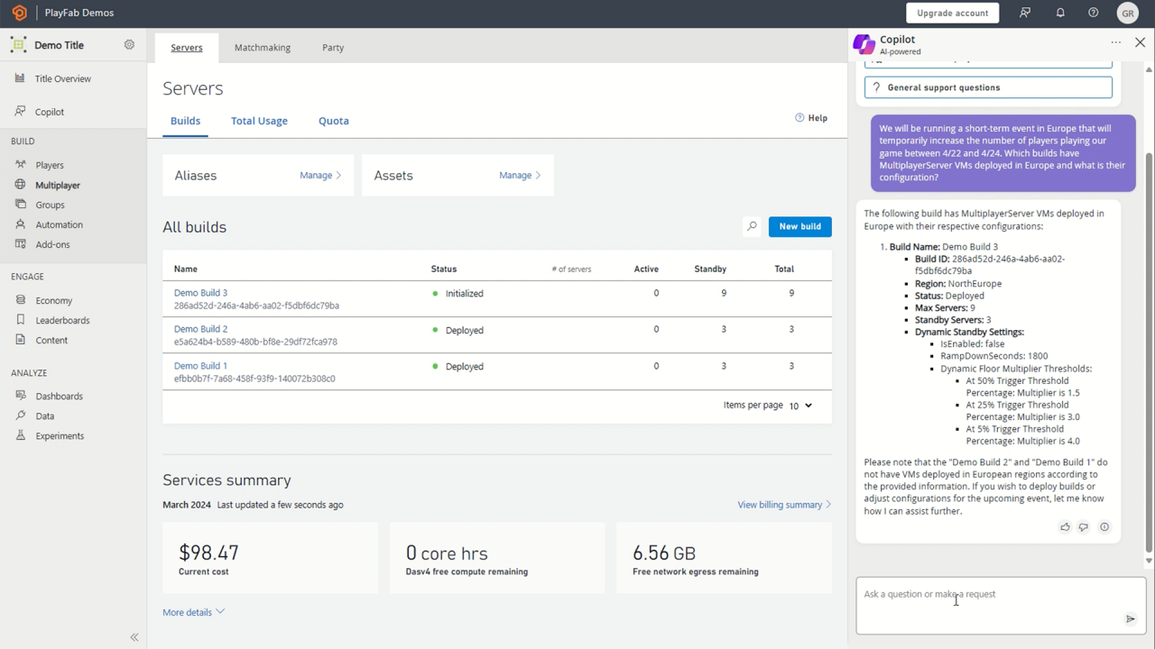This screenshot has width=1155, height=649.
Task: Collapse the left sidebar
Action: tap(134, 637)
